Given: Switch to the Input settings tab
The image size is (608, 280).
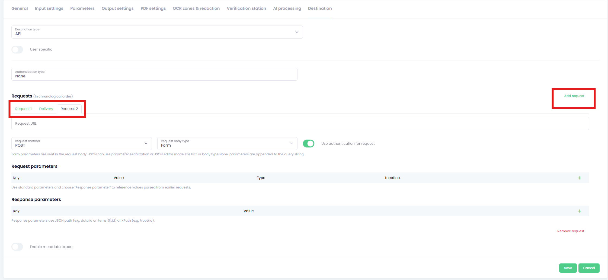Looking at the screenshot, I should click(x=49, y=8).
